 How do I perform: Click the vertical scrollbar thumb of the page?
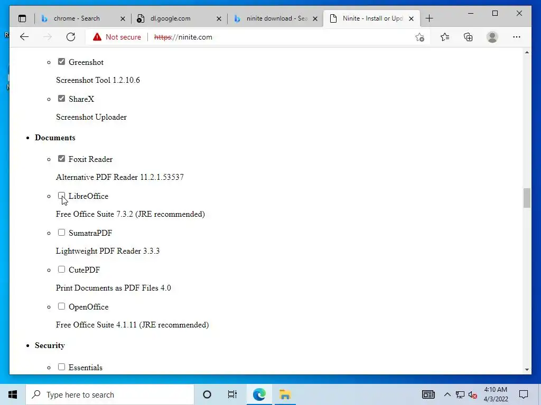tap(527, 198)
